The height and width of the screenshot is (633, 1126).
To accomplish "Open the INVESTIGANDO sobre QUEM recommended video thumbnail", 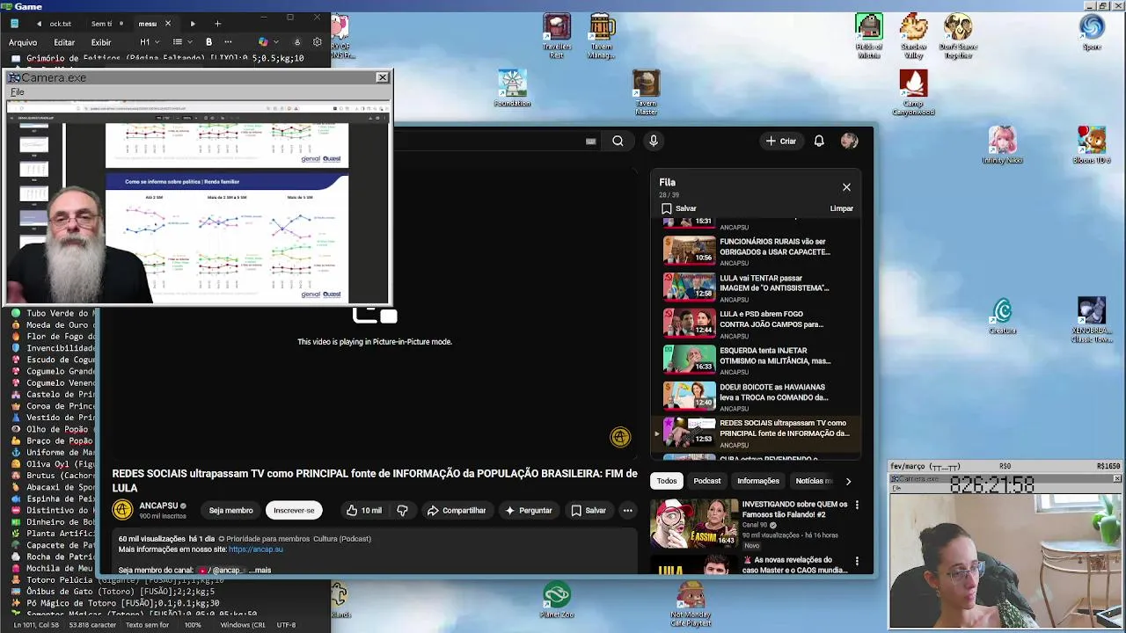I will coord(694,523).
